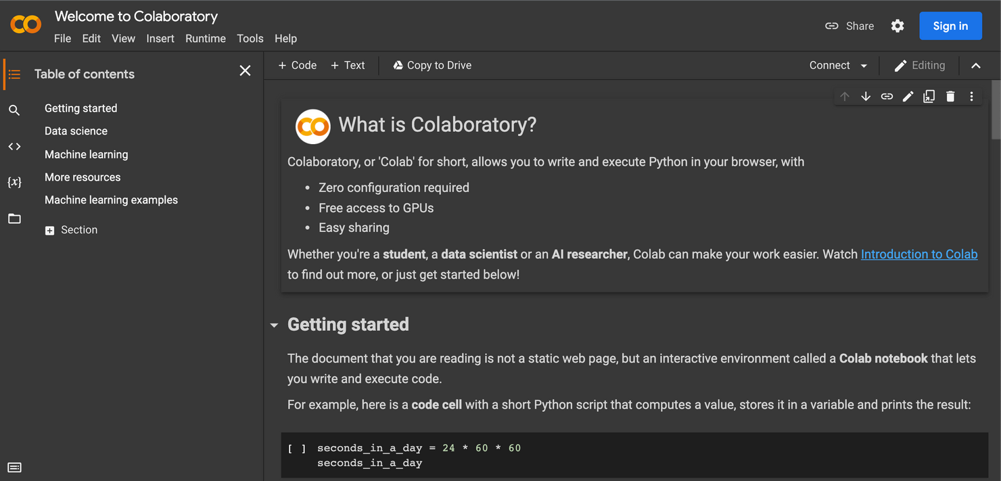Open the Runtime menu
The width and height of the screenshot is (1001, 481).
pos(206,39)
